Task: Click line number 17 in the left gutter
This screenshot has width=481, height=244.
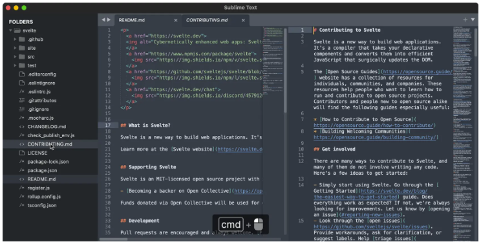Action: click(x=108, y=125)
